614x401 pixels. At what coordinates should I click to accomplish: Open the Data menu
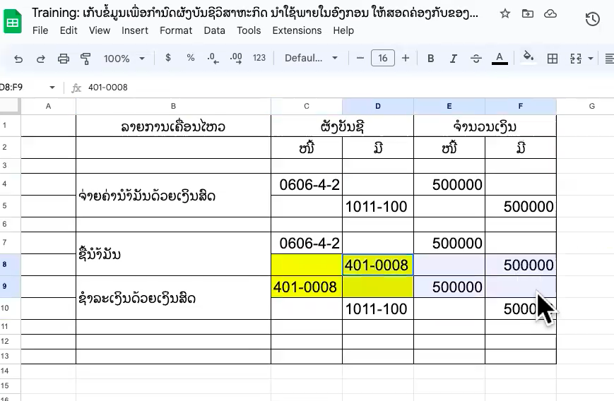pos(215,30)
